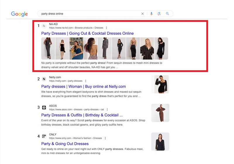Screen dimensions: 234x164
Task: Open more options for Nelly.com result
Action: click(x=85, y=81)
